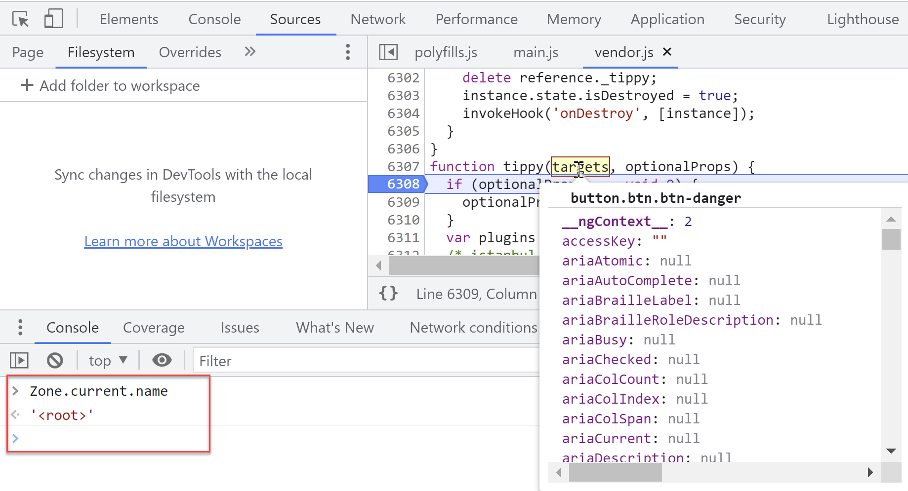Viewport: 908px width, 491px height.
Task: Toggle the device toolbar icon
Action: pyautogui.click(x=53, y=19)
